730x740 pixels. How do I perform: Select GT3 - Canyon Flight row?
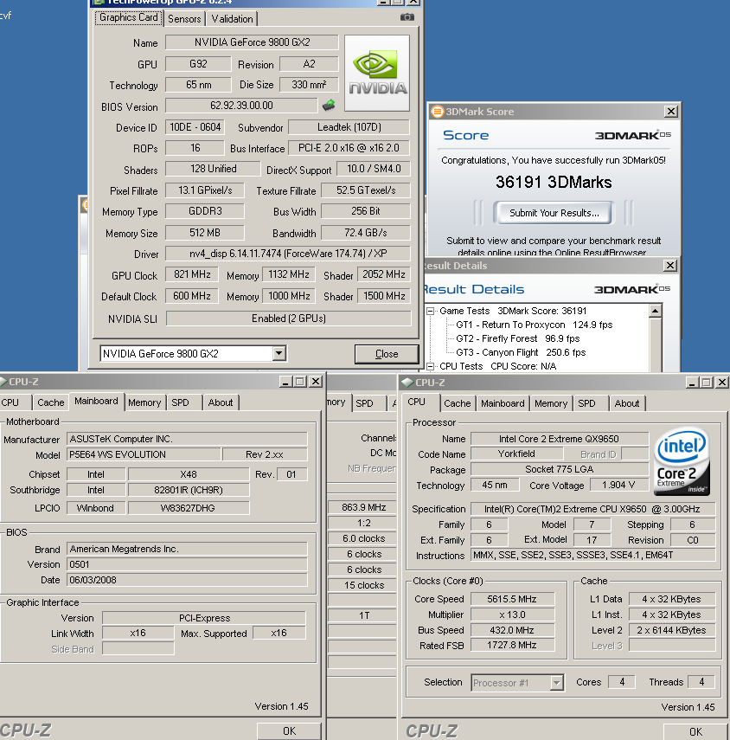pyautogui.click(x=521, y=352)
